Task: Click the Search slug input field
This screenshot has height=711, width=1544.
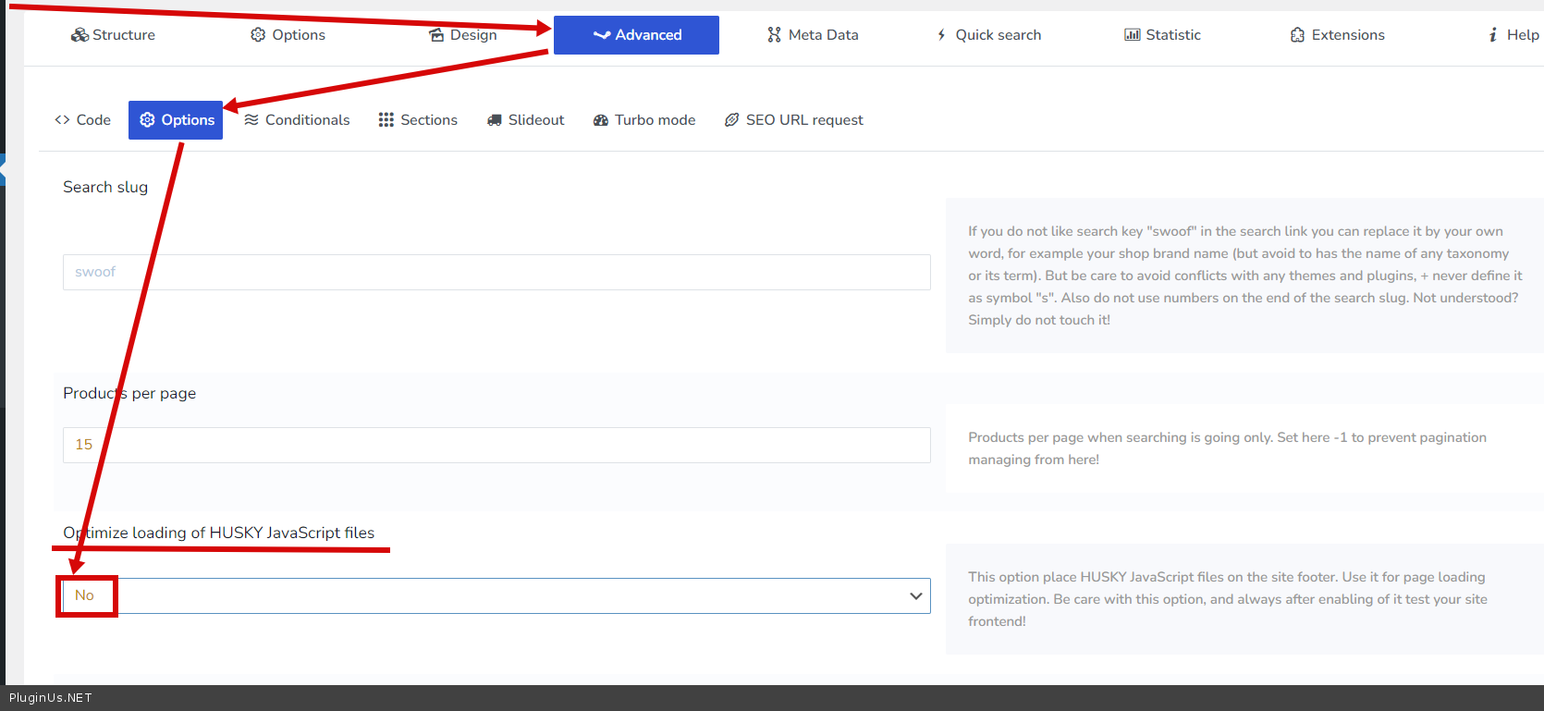Action: click(x=496, y=273)
